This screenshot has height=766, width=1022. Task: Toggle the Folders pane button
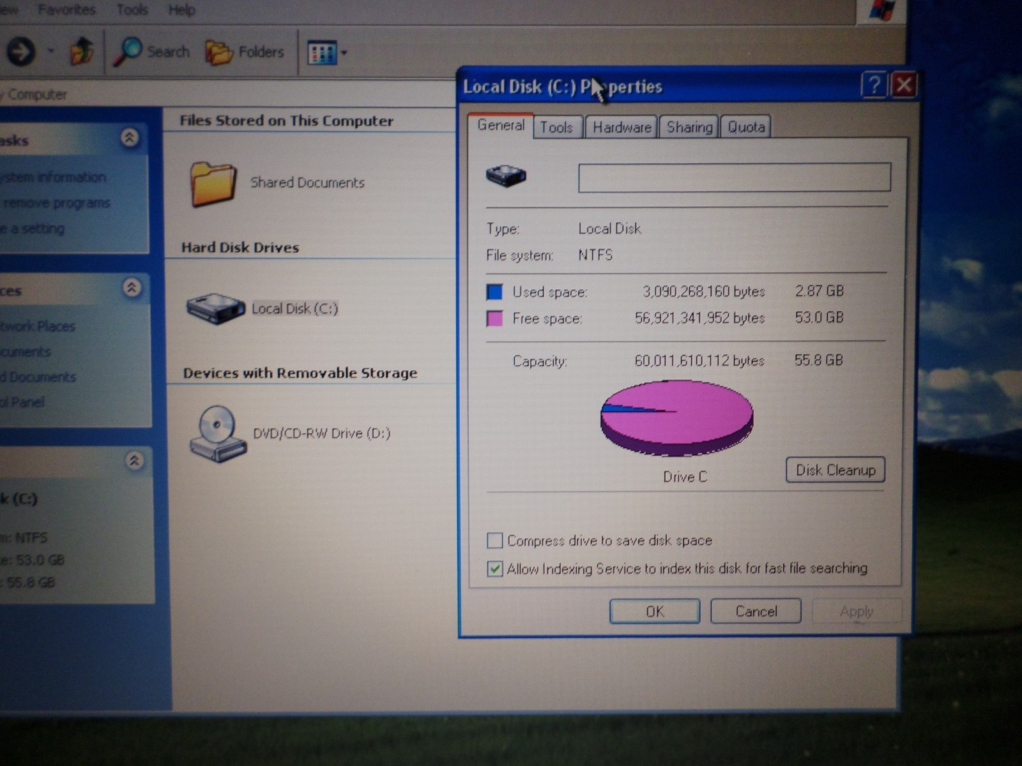tap(245, 52)
